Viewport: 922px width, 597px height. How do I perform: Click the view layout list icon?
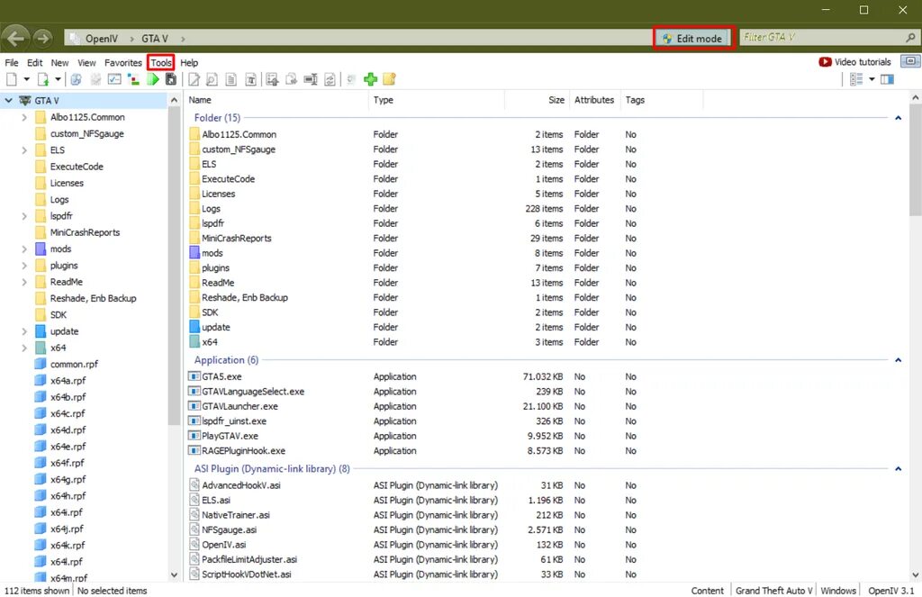point(856,79)
